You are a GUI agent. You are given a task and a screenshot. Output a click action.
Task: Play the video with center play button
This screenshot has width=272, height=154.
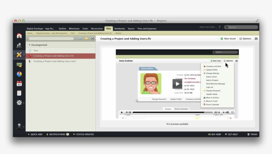click(177, 84)
